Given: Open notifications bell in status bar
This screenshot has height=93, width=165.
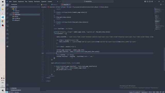Looking at the screenshot, I should pyautogui.click(x=163, y=92).
